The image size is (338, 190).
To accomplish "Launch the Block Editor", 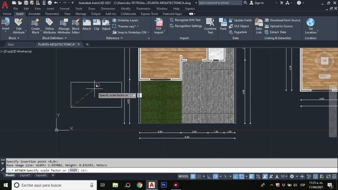I will coord(76,26).
